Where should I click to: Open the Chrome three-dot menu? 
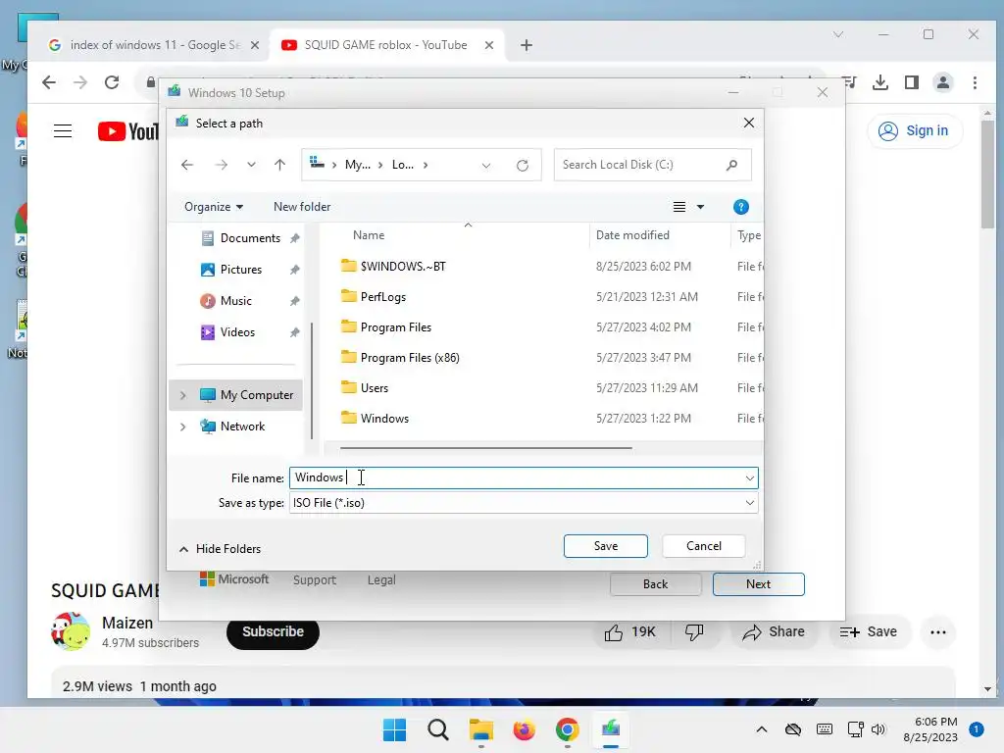[975, 82]
